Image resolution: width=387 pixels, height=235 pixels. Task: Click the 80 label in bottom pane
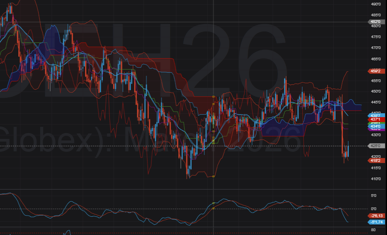(373, 230)
